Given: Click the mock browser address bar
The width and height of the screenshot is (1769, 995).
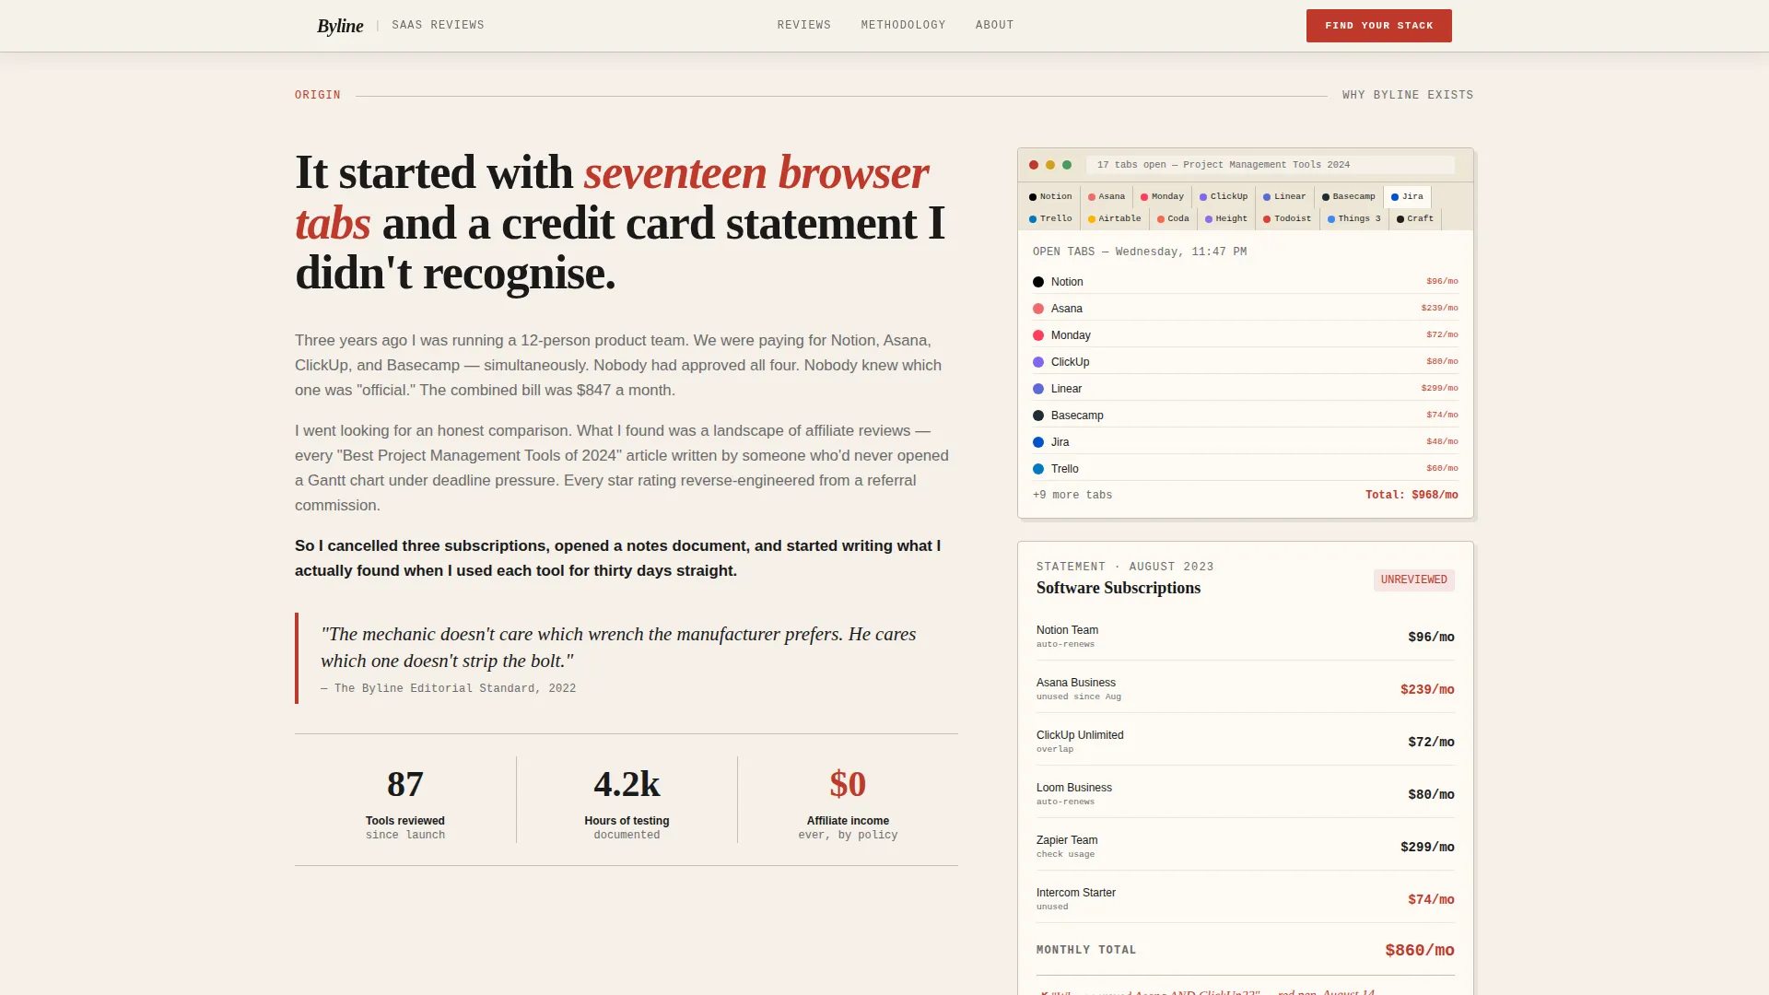Looking at the screenshot, I should coord(1270,165).
